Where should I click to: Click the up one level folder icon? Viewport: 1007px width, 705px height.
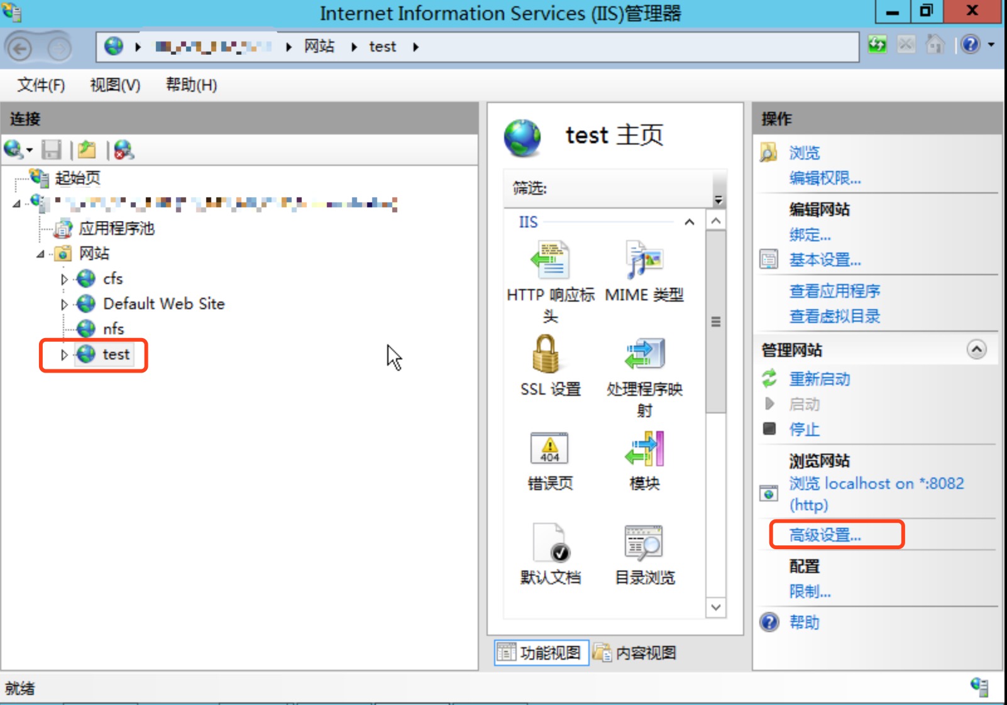(87, 150)
